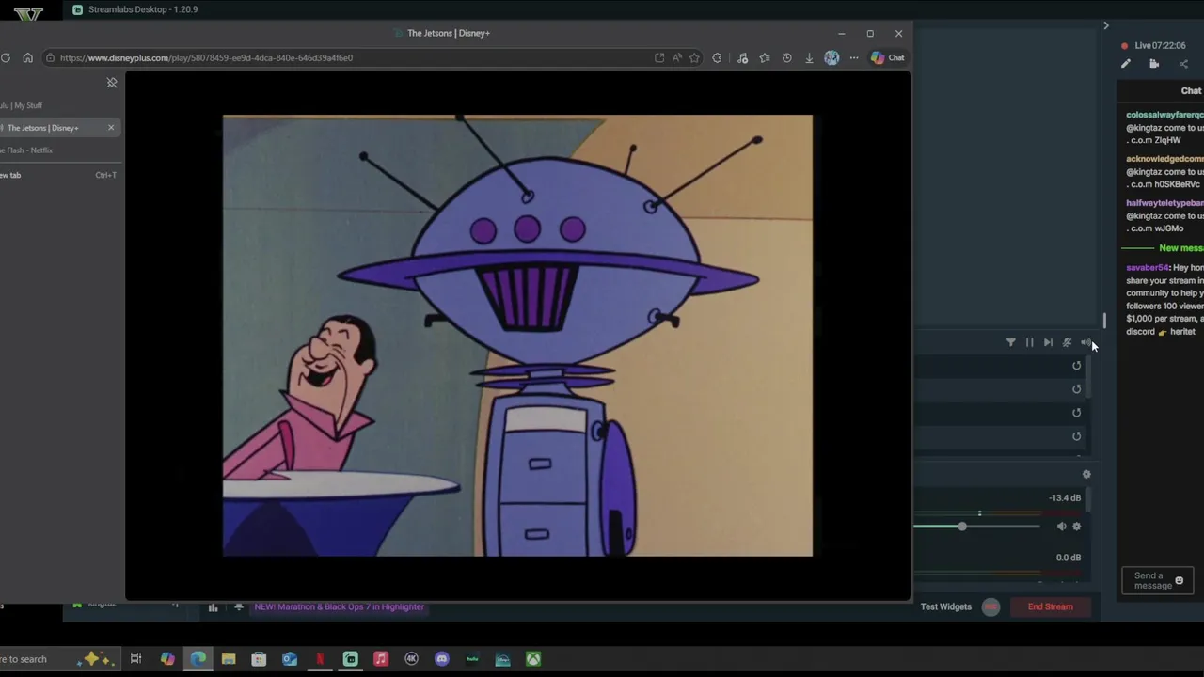1204x677 pixels.
Task: Click the read aloud icon in address bar
Action: (676, 58)
